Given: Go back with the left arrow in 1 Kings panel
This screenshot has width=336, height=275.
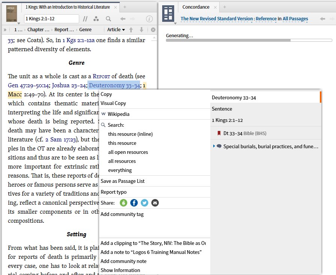Looking at the screenshot, I should click(x=123, y=19).
